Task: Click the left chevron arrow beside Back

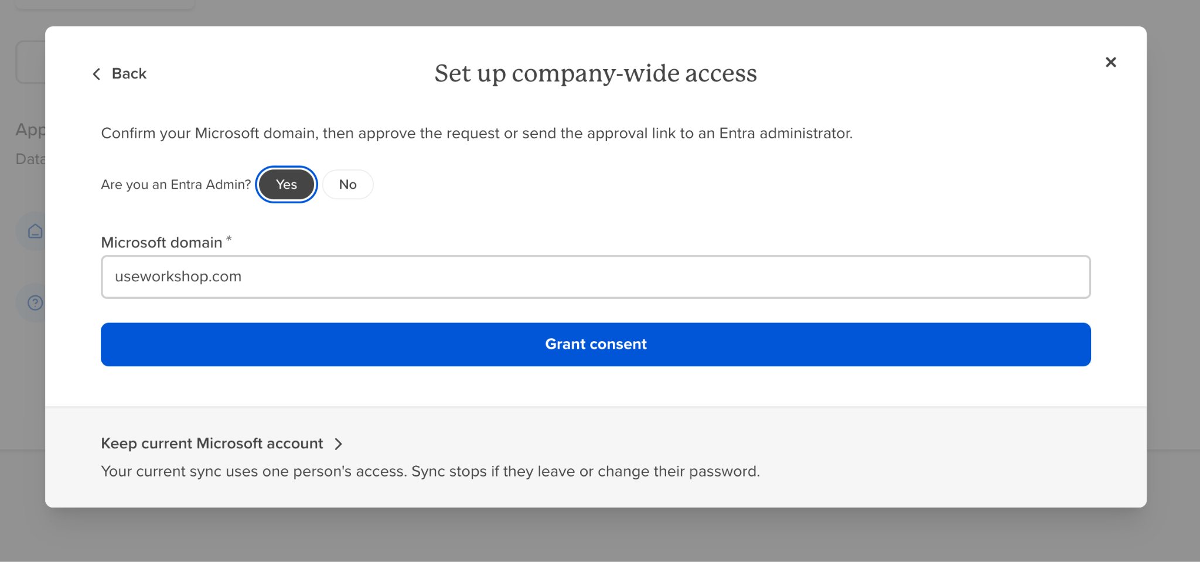Action: pyautogui.click(x=97, y=74)
